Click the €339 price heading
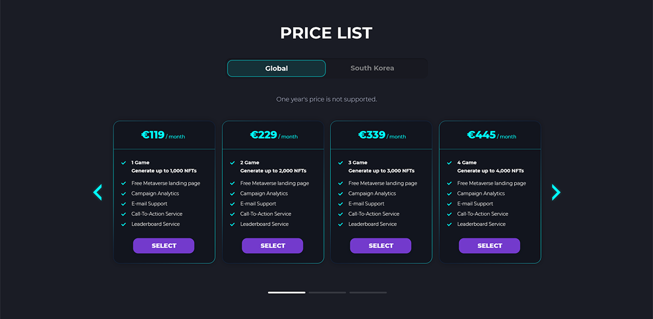This screenshot has height=319, width=653. pyautogui.click(x=372, y=135)
